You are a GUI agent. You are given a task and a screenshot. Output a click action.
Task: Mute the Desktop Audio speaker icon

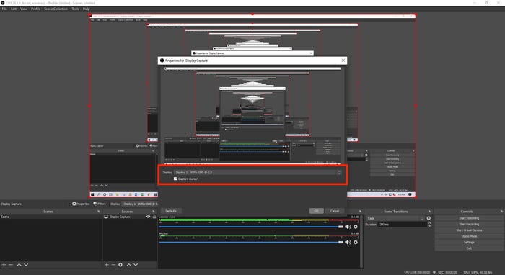click(x=348, y=227)
